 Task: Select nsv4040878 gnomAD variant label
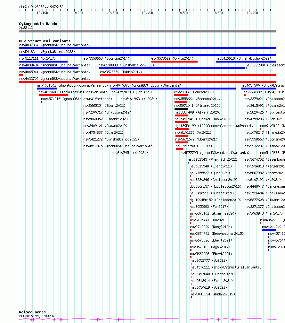pos(146,85)
